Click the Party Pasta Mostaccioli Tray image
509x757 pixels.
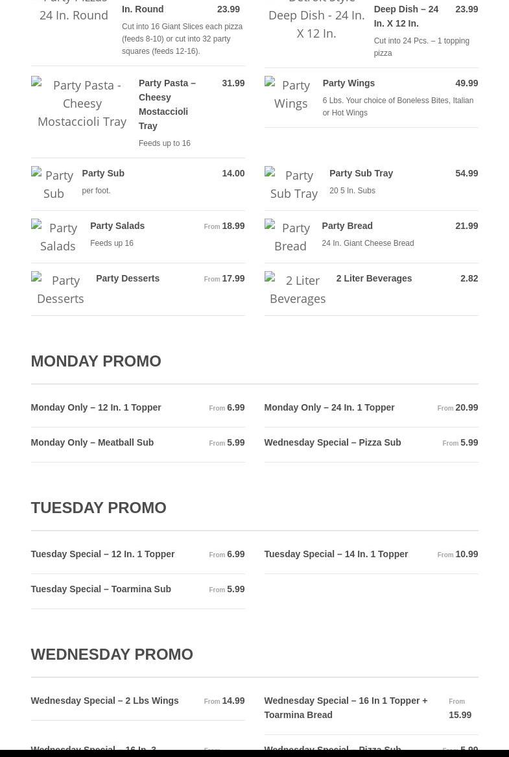click(x=81, y=103)
